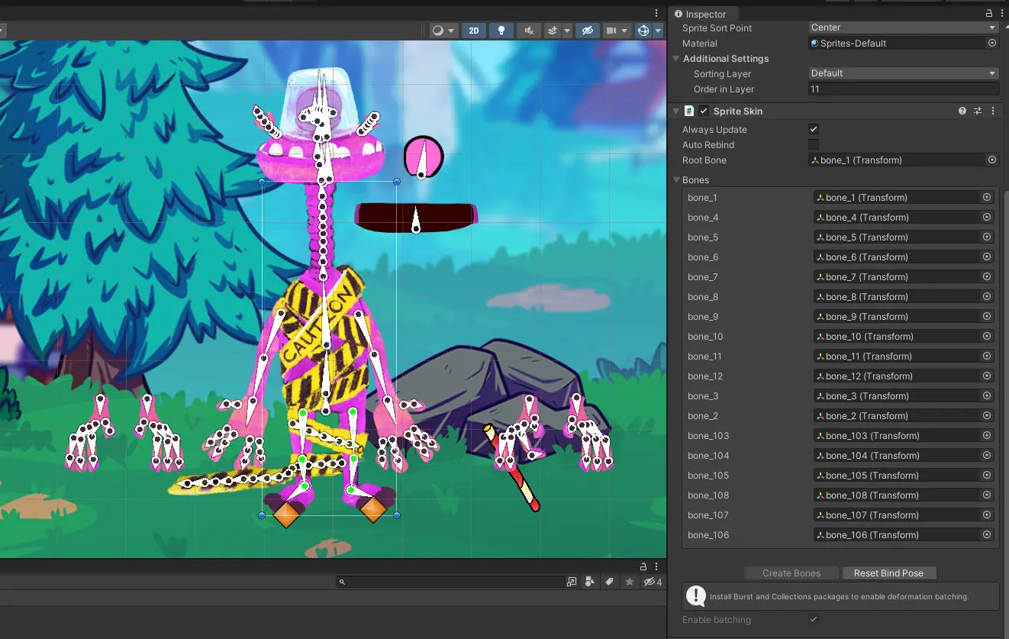Screen dimensions: 1009x639
Task: Click the Gizmos sphere icon
Action: pos(643,31)
